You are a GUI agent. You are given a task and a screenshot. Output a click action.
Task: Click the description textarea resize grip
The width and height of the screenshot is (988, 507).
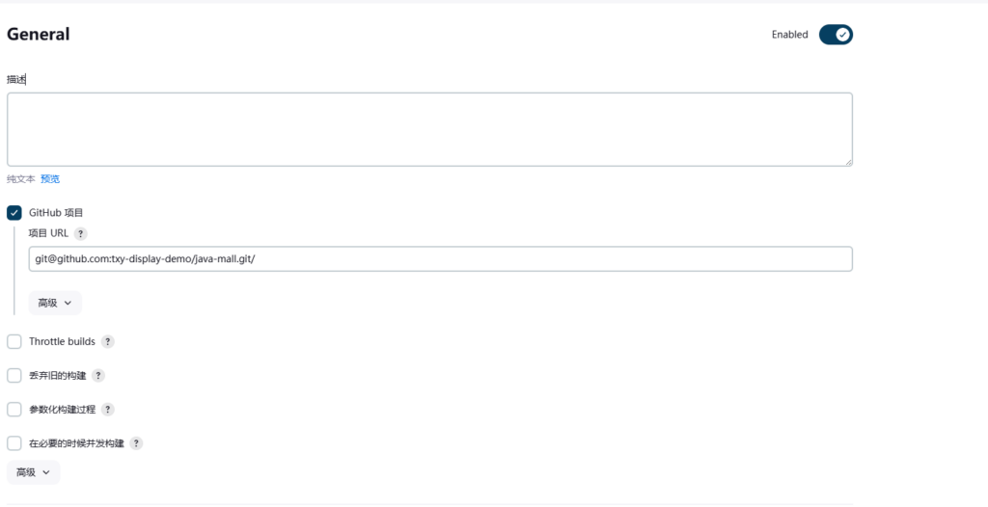pyautogui.click(x=849, y=163)
